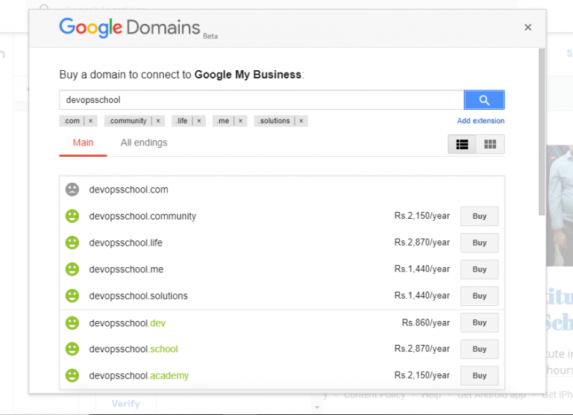The width and height of the screenshot is (573, 415).
Task: Remove the .solutions extension chip
Action: (x=301, y=121)
